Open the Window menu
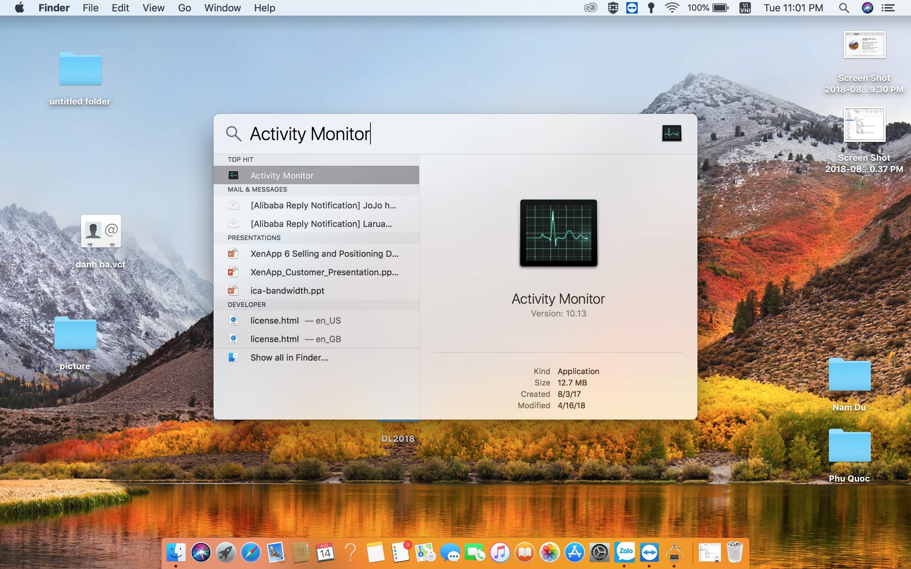 222,8
